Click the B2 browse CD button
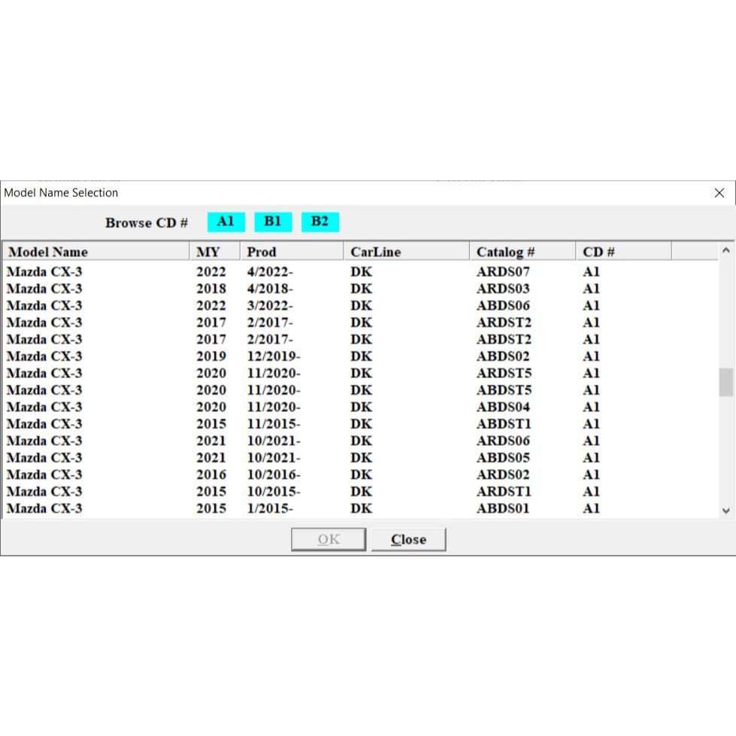736x736 pixels. pyautogui.click(x=320, y=222)
